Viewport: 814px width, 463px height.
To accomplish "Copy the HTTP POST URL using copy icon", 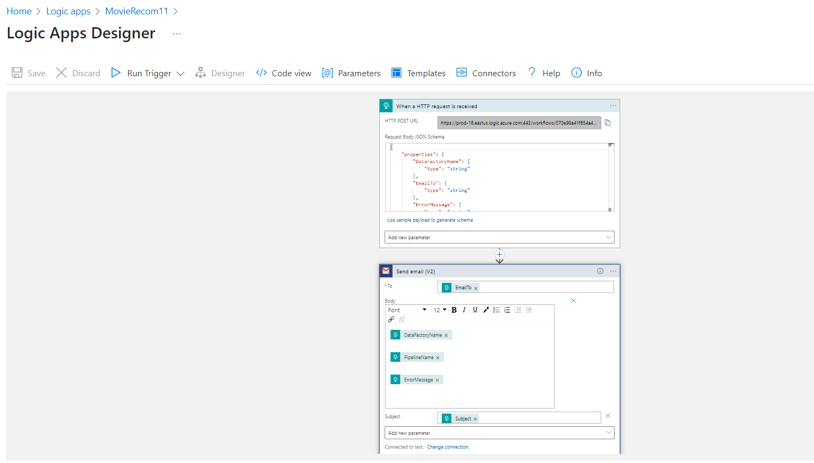I will point(608,123).
